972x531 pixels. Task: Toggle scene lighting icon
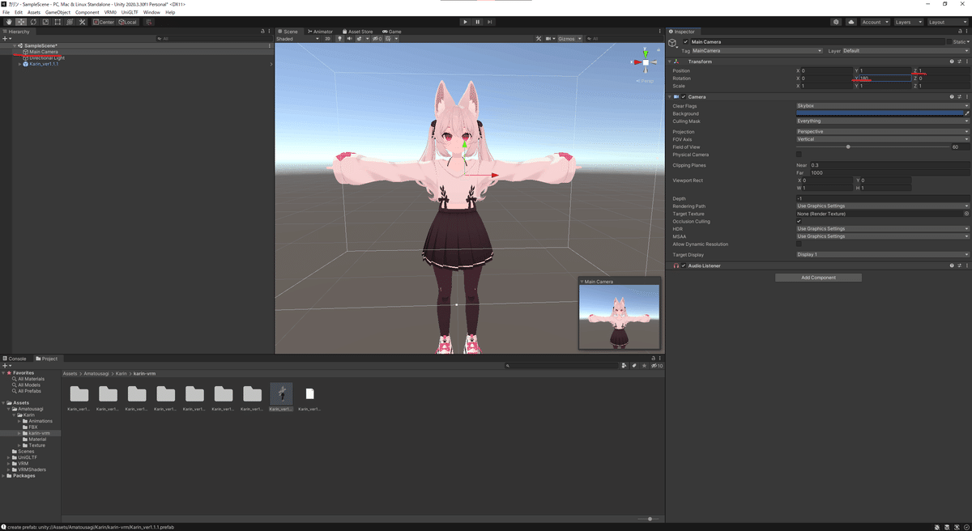point(339,38)
